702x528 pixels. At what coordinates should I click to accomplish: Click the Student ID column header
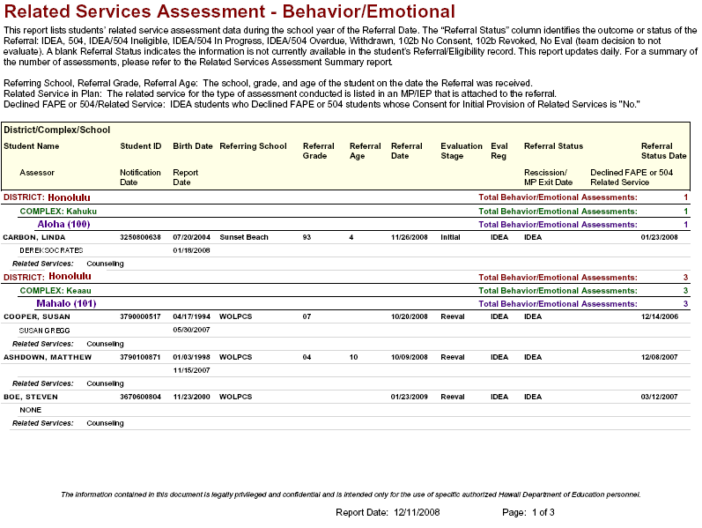pyautogui.click(x=140, y=146)
